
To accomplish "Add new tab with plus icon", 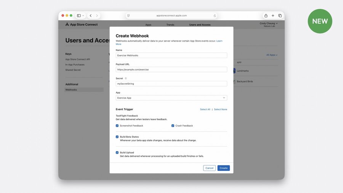I will pyautogui.click(x=273, y=16).
